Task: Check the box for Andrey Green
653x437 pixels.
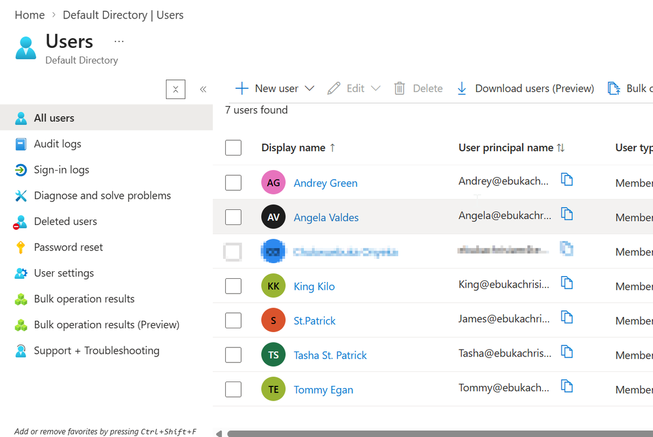Action: pos(233,183)
